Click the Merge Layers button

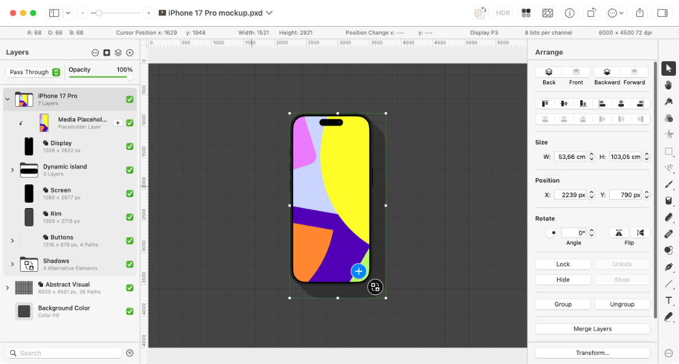pos(592,329)
